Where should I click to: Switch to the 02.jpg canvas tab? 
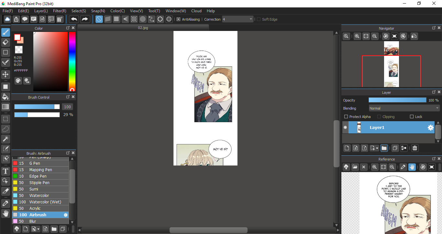tap(143, 28)
